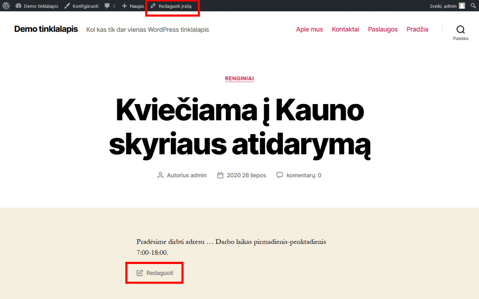Viewport: 479px width, 299px height.
Task: Click the Demo tinklalapis site title
Action: click(46, 29)
